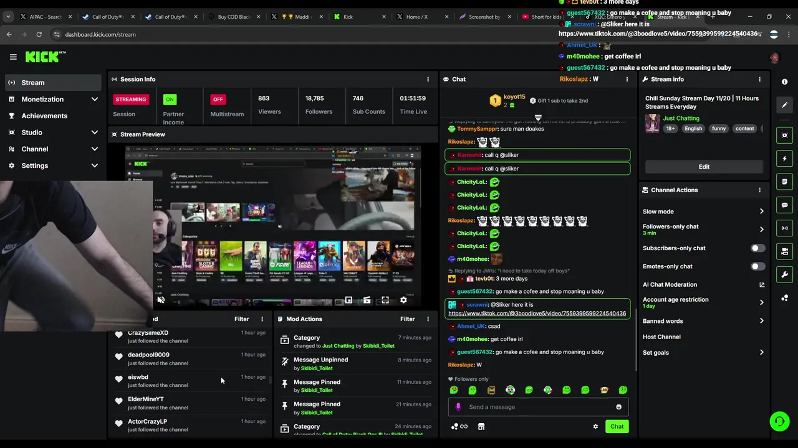Switch to the Screenshot by browser tab

[x=484, y=17]
